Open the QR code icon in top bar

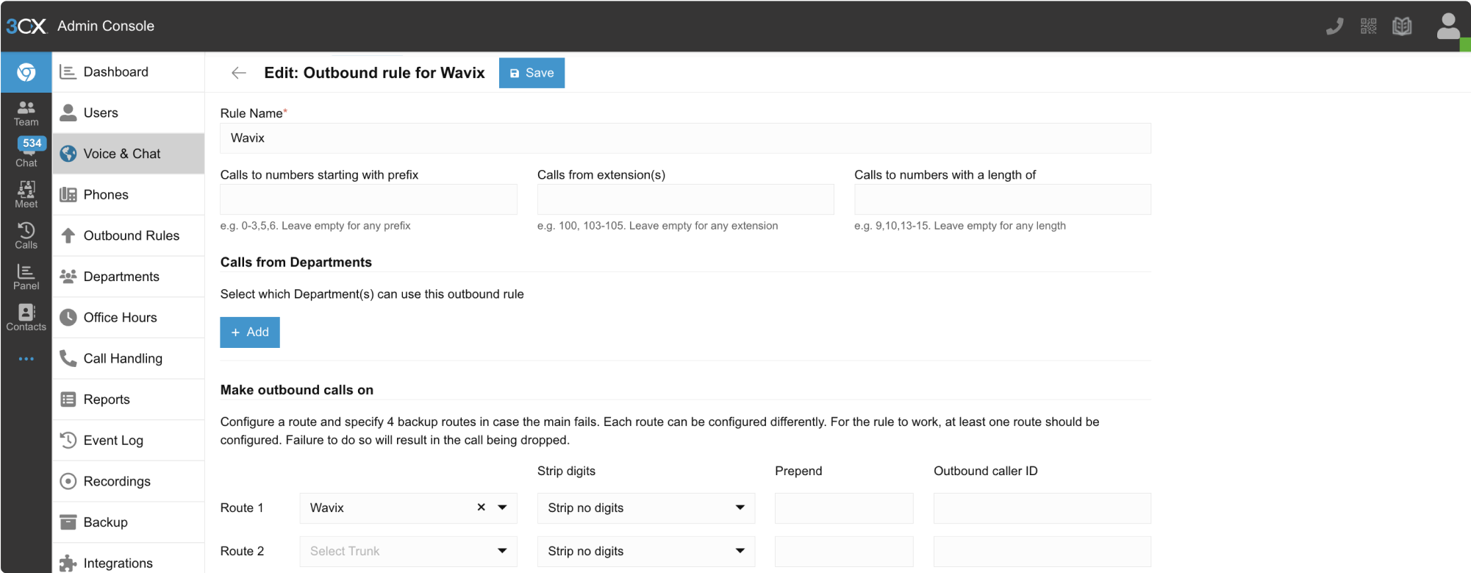1368,26
